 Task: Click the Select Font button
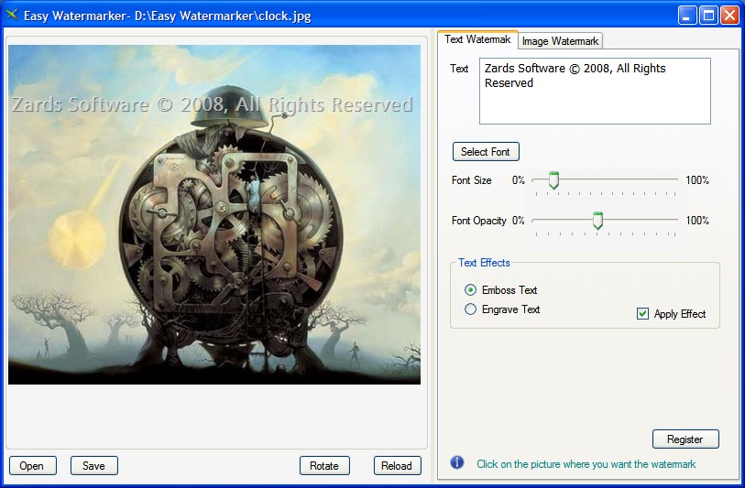tap(486, 152)
